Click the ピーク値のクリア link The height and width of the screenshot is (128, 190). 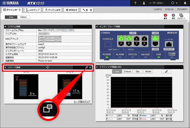(x=82, y=102)
